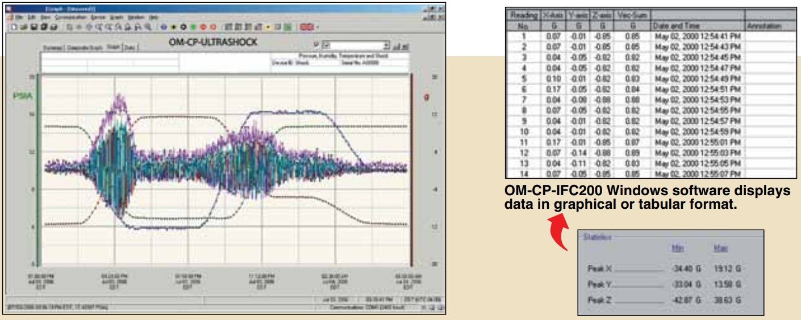Image resolution: width=801 pixels, height=320 pixels.
Task: Click the Annotation column header
Action: [x=771, y=20]
